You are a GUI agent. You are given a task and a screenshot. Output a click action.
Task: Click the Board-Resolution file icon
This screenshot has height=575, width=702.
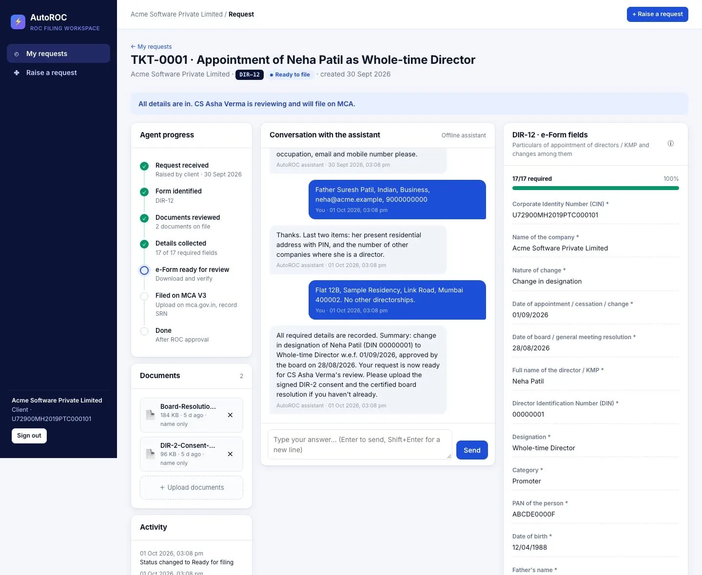coord(151,415)
